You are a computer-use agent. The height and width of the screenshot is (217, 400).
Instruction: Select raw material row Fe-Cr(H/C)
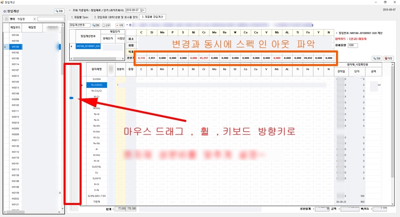(x=97, y=85)
